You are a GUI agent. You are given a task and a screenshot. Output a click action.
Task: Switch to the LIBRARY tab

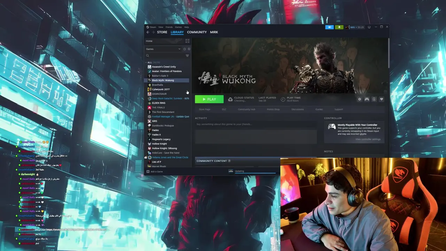177,32
